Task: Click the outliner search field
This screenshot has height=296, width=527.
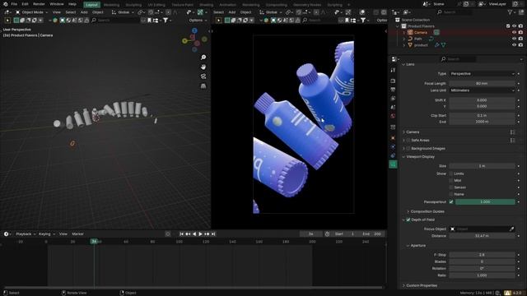Action: tap(455, 12)
